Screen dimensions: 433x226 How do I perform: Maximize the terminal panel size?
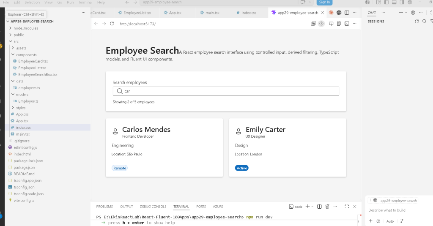tap(347, 207)
